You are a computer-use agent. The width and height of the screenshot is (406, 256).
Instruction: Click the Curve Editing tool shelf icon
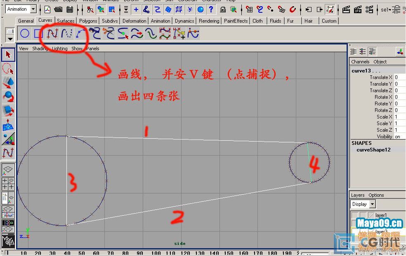(193, 34)
